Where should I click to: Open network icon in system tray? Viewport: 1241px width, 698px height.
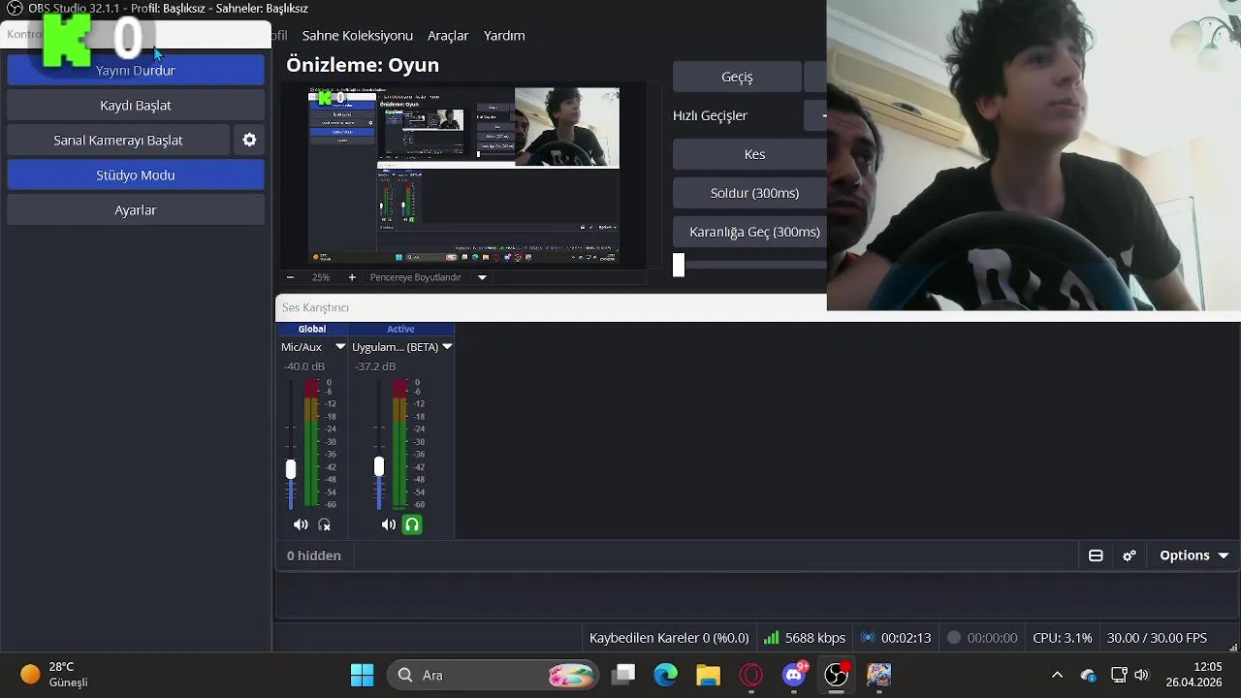point(1119,675)
